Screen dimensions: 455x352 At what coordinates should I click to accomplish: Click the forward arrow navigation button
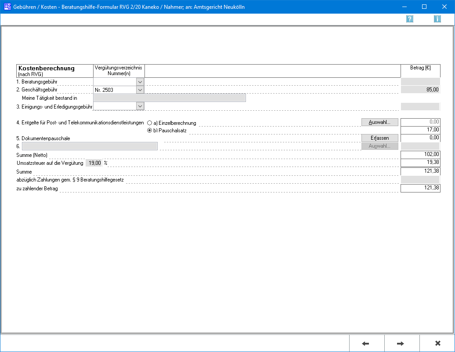[401, 343]
